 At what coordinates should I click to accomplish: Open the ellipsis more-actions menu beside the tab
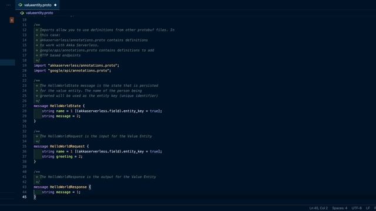tap(8, 5)
